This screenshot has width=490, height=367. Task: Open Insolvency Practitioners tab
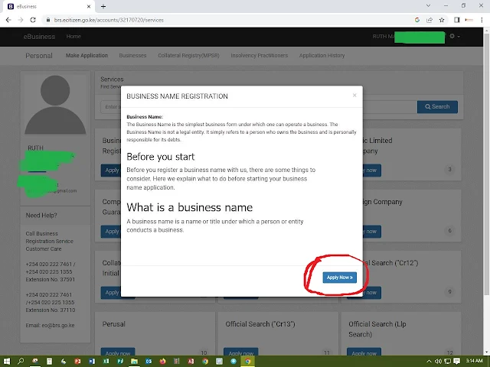click(259, 55)
